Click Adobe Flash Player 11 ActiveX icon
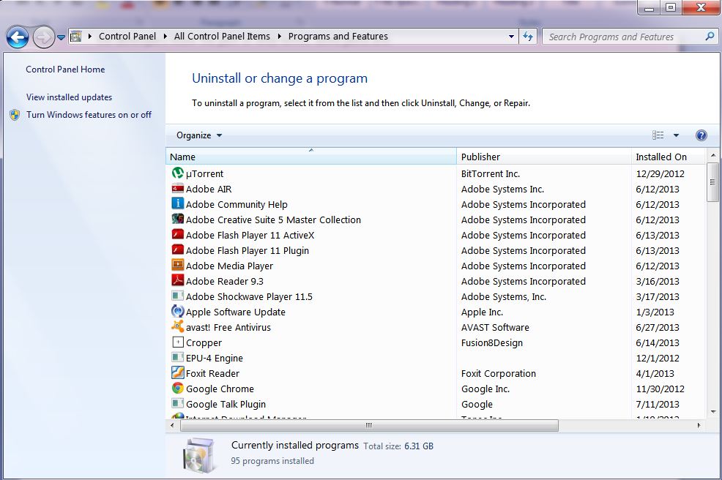The image size is (722, 480). coord(178,235)
